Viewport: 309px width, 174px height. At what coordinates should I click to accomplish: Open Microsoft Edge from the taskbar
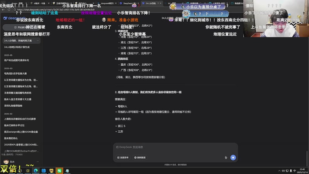pos(36,171)
